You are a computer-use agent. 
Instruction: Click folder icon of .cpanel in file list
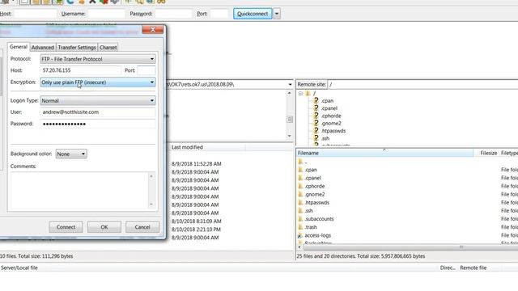click(300, 178)
